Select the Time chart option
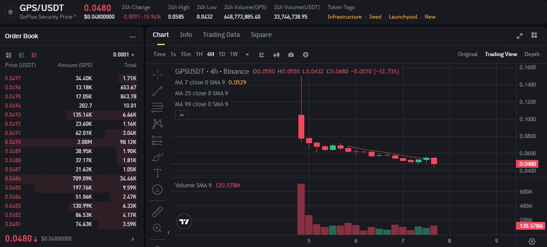547x247 pixels. click(x=159, y=54)
